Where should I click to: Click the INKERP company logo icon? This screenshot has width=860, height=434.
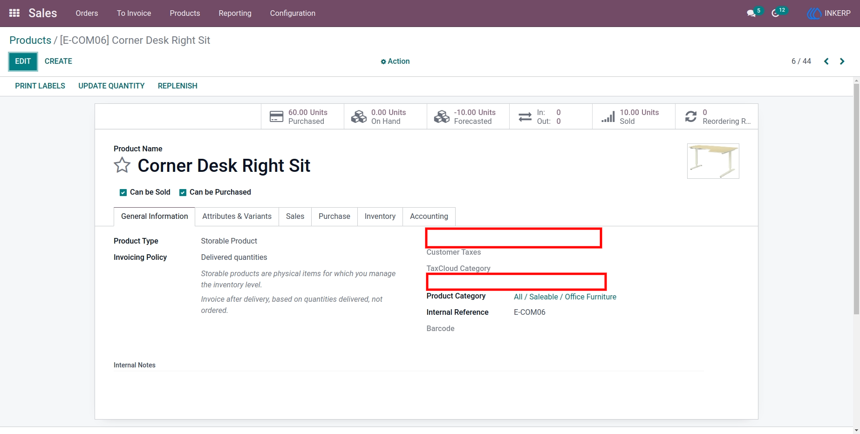coord(814,14)
